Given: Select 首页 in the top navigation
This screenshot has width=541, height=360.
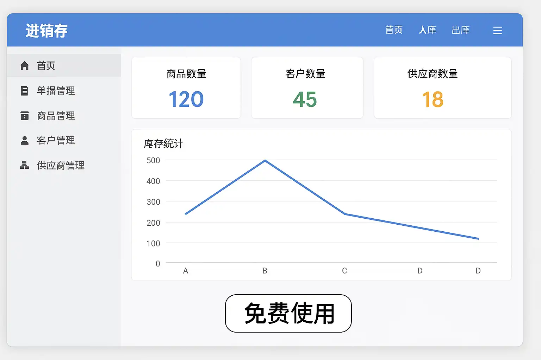Looking at the screenshot, I should click(394, 30).
